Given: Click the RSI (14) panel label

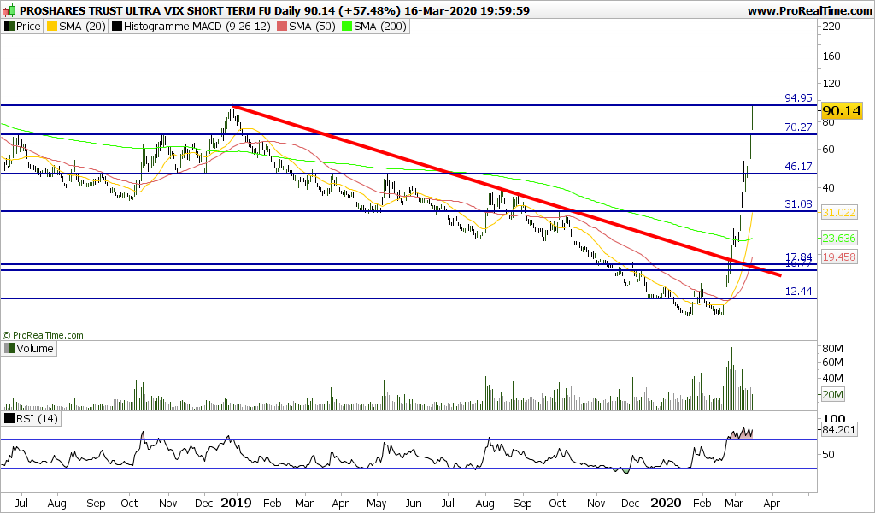Looking at the screenshot, I should pyautogui.click(x=37, y=418).
